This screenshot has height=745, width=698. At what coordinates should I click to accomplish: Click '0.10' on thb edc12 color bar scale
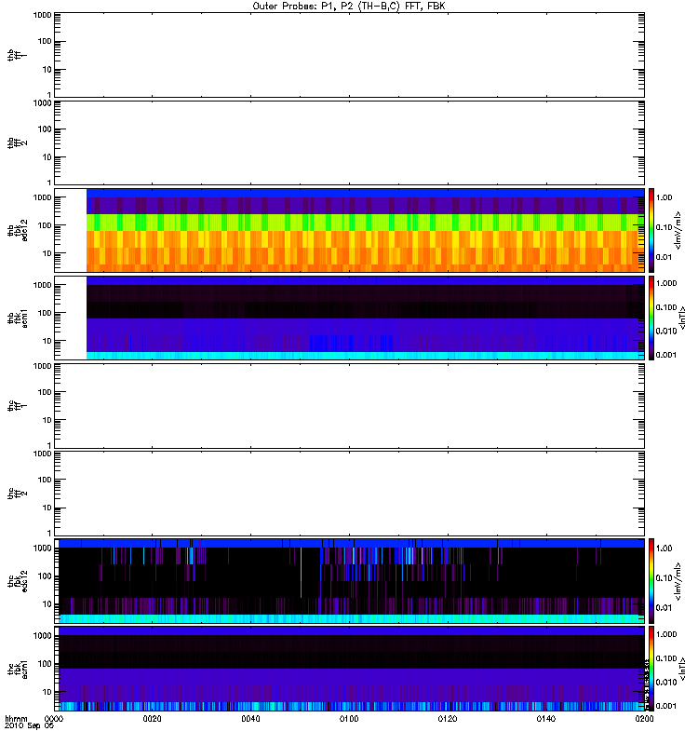(x=664, y=227)
